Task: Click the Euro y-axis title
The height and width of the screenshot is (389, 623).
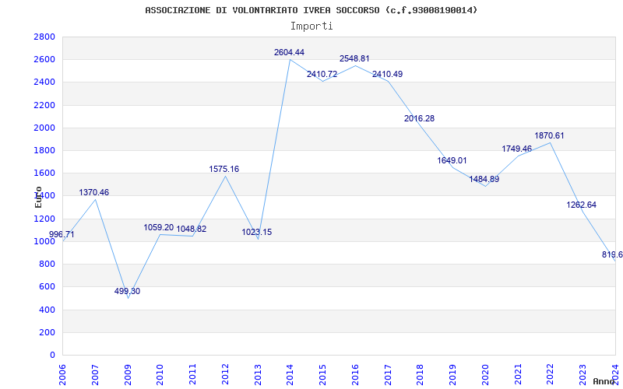Action: tap(38, 197)
